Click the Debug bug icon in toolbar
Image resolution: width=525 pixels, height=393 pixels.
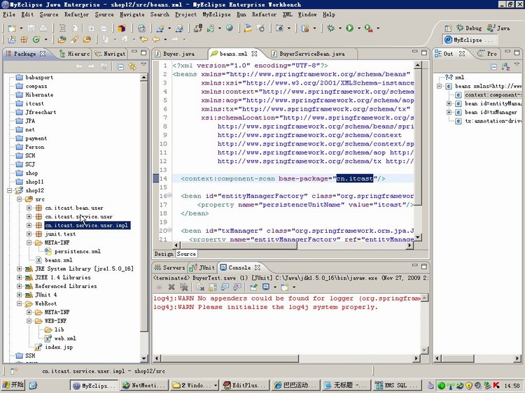[x=331, y=29]
